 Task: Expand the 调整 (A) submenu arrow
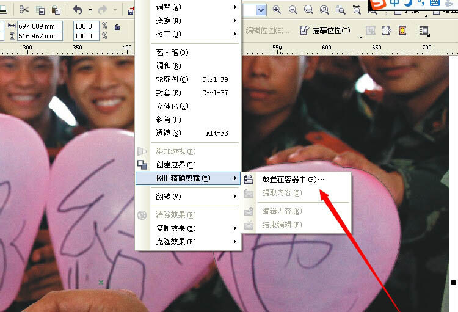[x=235, y=7]
